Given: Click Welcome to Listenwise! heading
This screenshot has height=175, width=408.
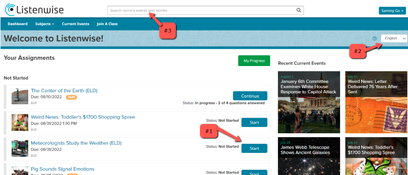Looking at the screenshot, I should (x=54, y=38).
